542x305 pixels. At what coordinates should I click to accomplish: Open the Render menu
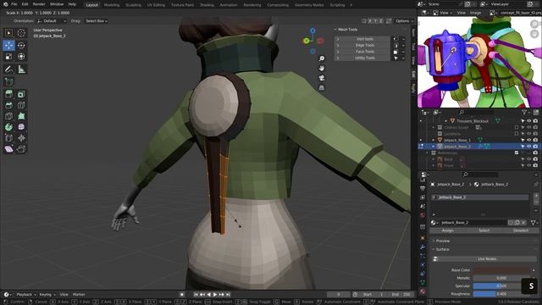coord(39,4)
